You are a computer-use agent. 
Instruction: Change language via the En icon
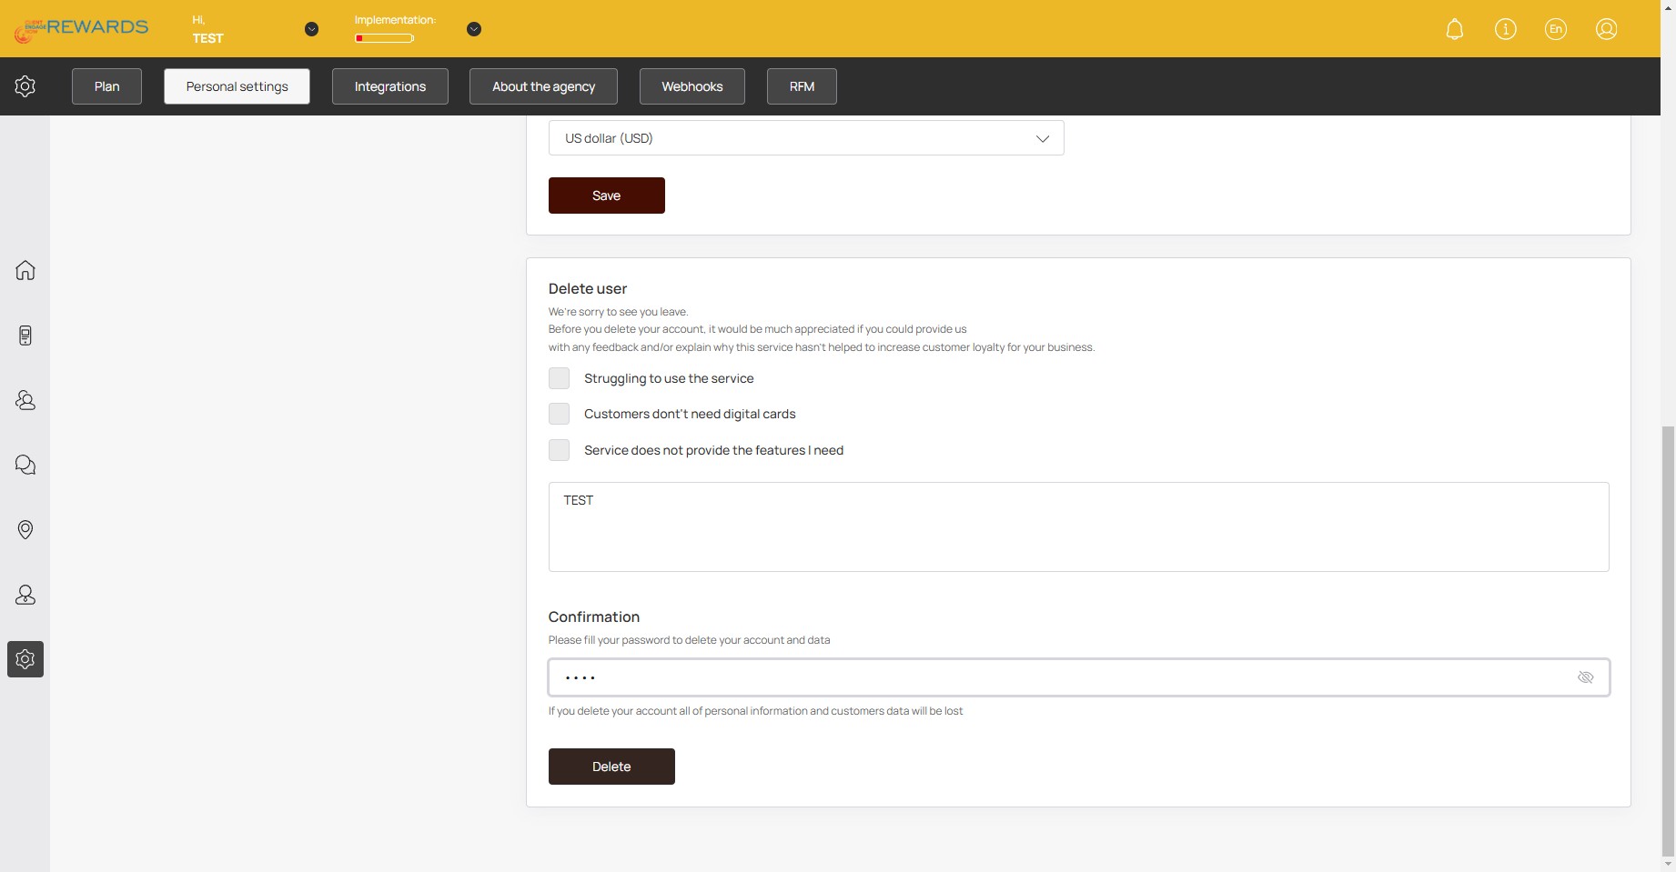tap(1556, 29)
